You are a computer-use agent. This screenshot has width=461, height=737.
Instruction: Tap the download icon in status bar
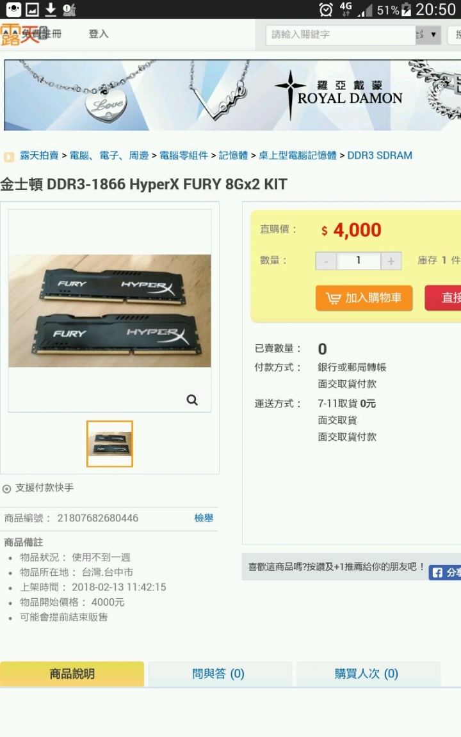pos(51,9)
